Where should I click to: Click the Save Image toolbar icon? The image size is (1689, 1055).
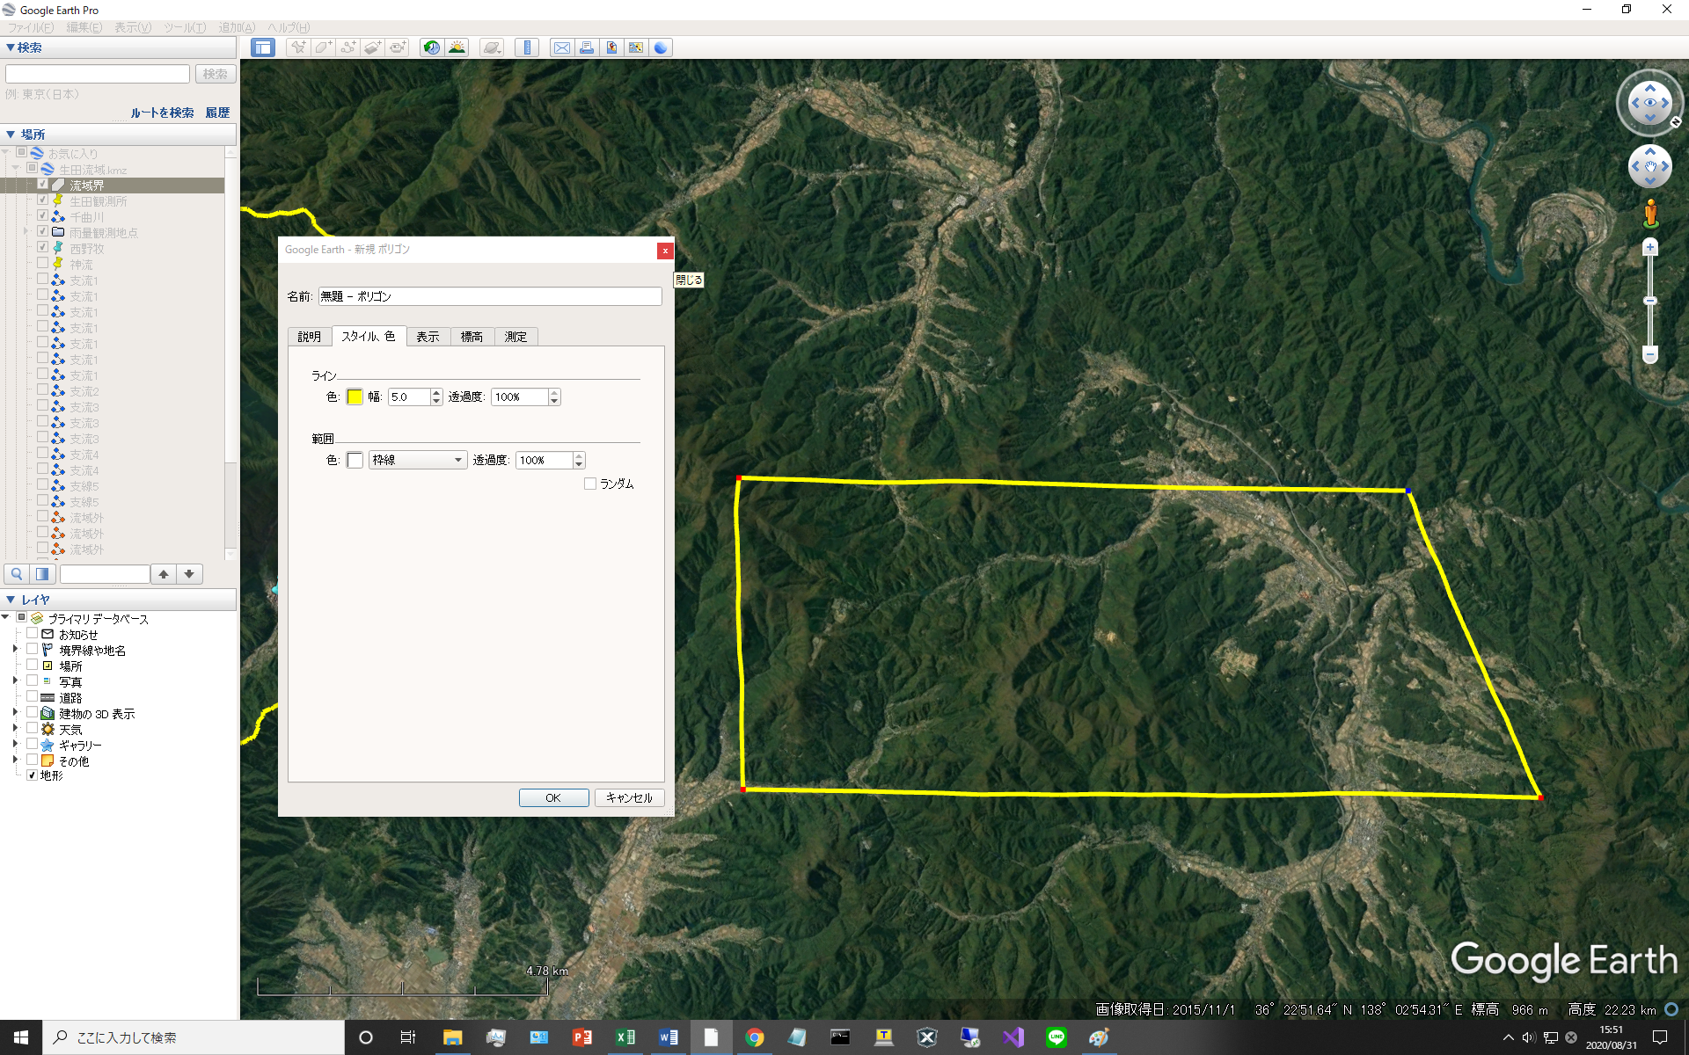611,47
